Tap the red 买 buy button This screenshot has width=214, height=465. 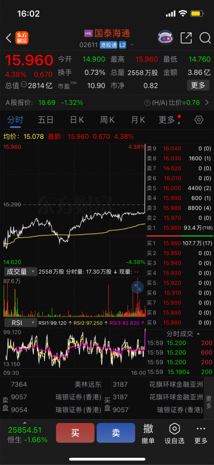click(x=75, y=433)
